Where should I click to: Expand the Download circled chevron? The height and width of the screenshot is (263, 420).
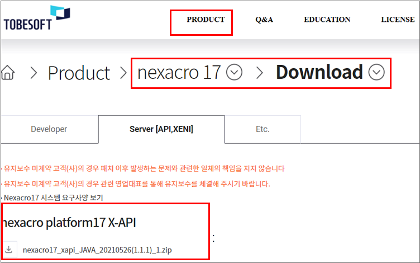[377, 72]
